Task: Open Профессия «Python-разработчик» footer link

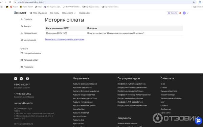Action: tap(132, 84)
